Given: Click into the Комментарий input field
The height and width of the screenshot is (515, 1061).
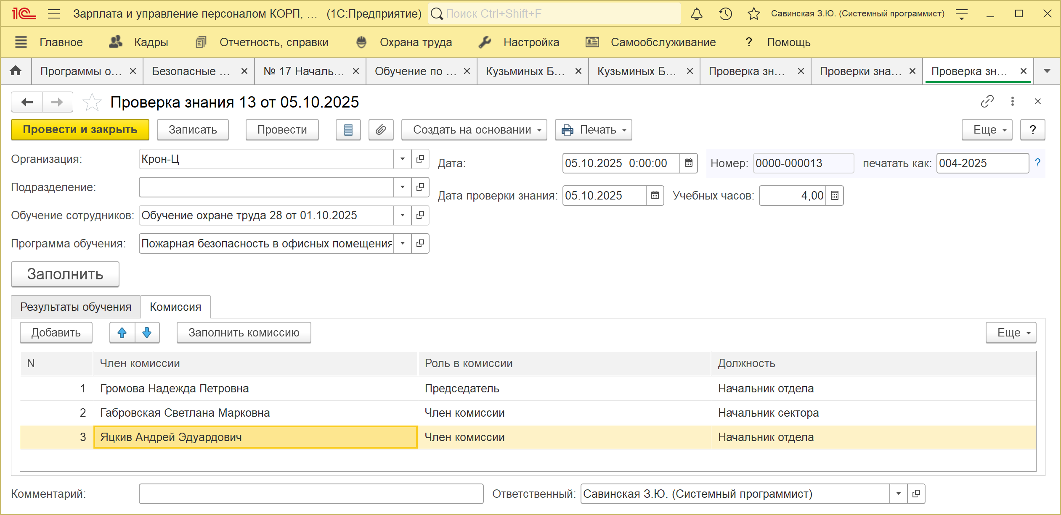Looking at the screenshot, I should (x=311, y=494).
